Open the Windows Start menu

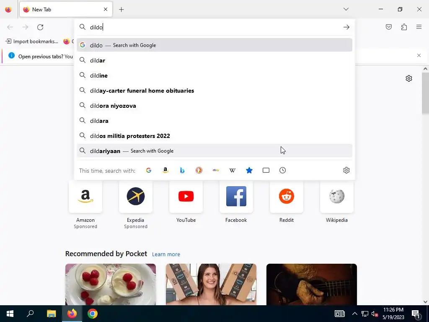pyautogui.click(x=10, y=314)
